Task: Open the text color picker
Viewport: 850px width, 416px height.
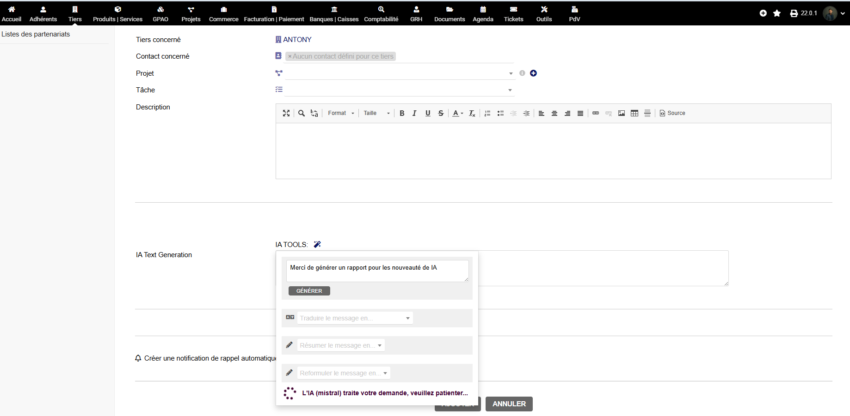Action: click(x=457, y=113)
